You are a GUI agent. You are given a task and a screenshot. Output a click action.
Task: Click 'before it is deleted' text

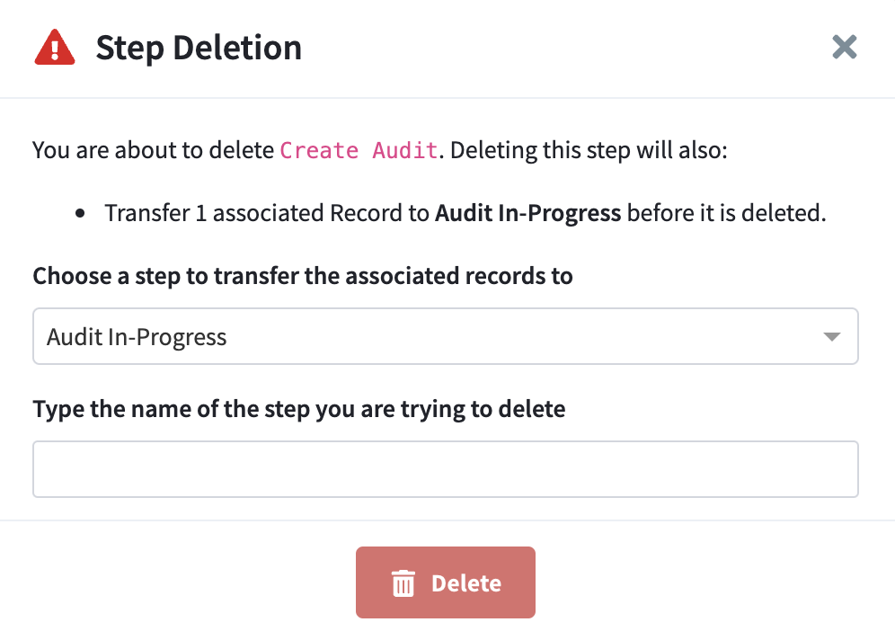point(726,214)
